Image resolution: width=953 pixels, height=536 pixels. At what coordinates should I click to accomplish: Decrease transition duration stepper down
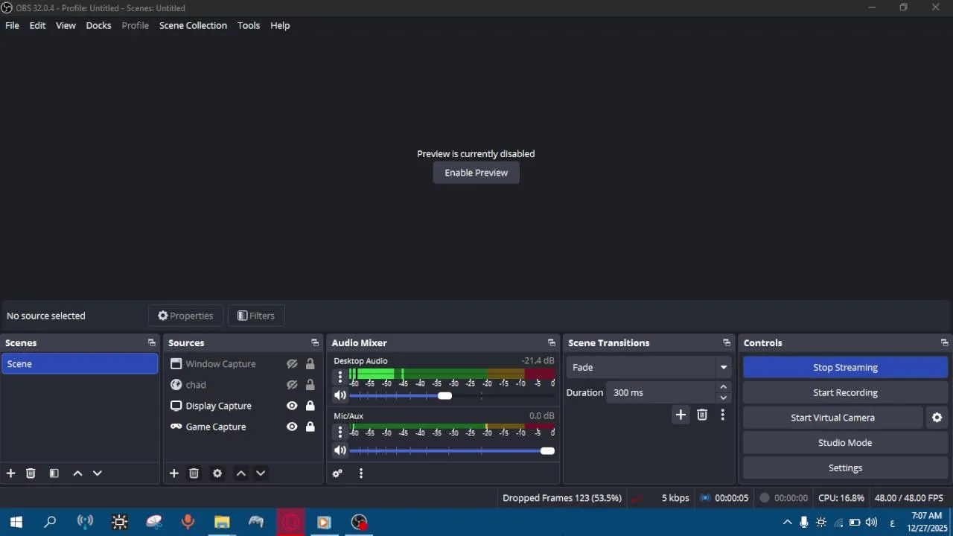[x=723, y=398]
